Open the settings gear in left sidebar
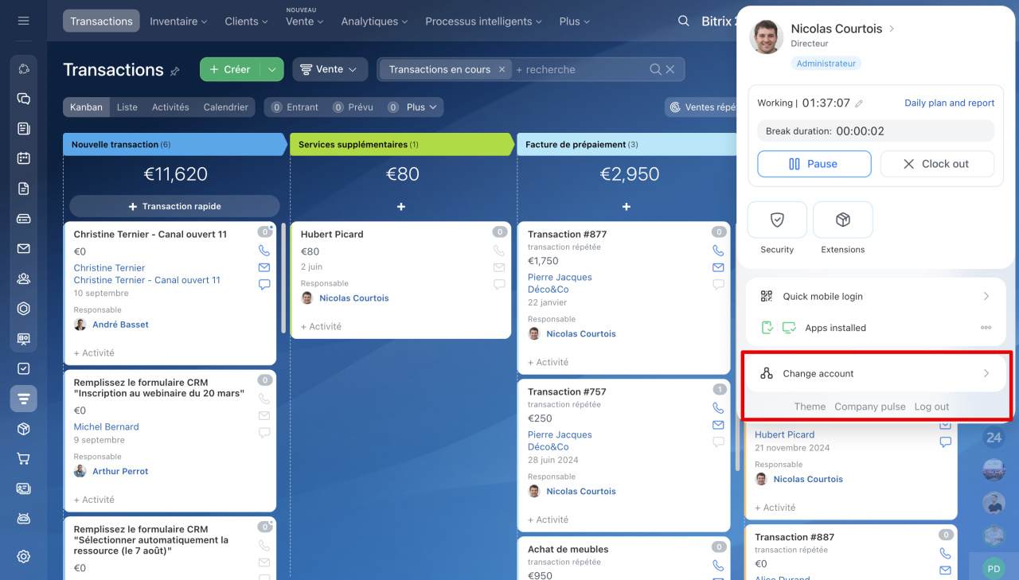1019x580 pixels. (x=23, y=556)
